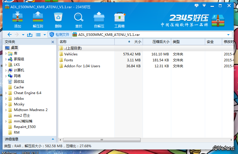Click the 检测文件 scan button
The image size is (238, 154).
(x=60, y=34)
